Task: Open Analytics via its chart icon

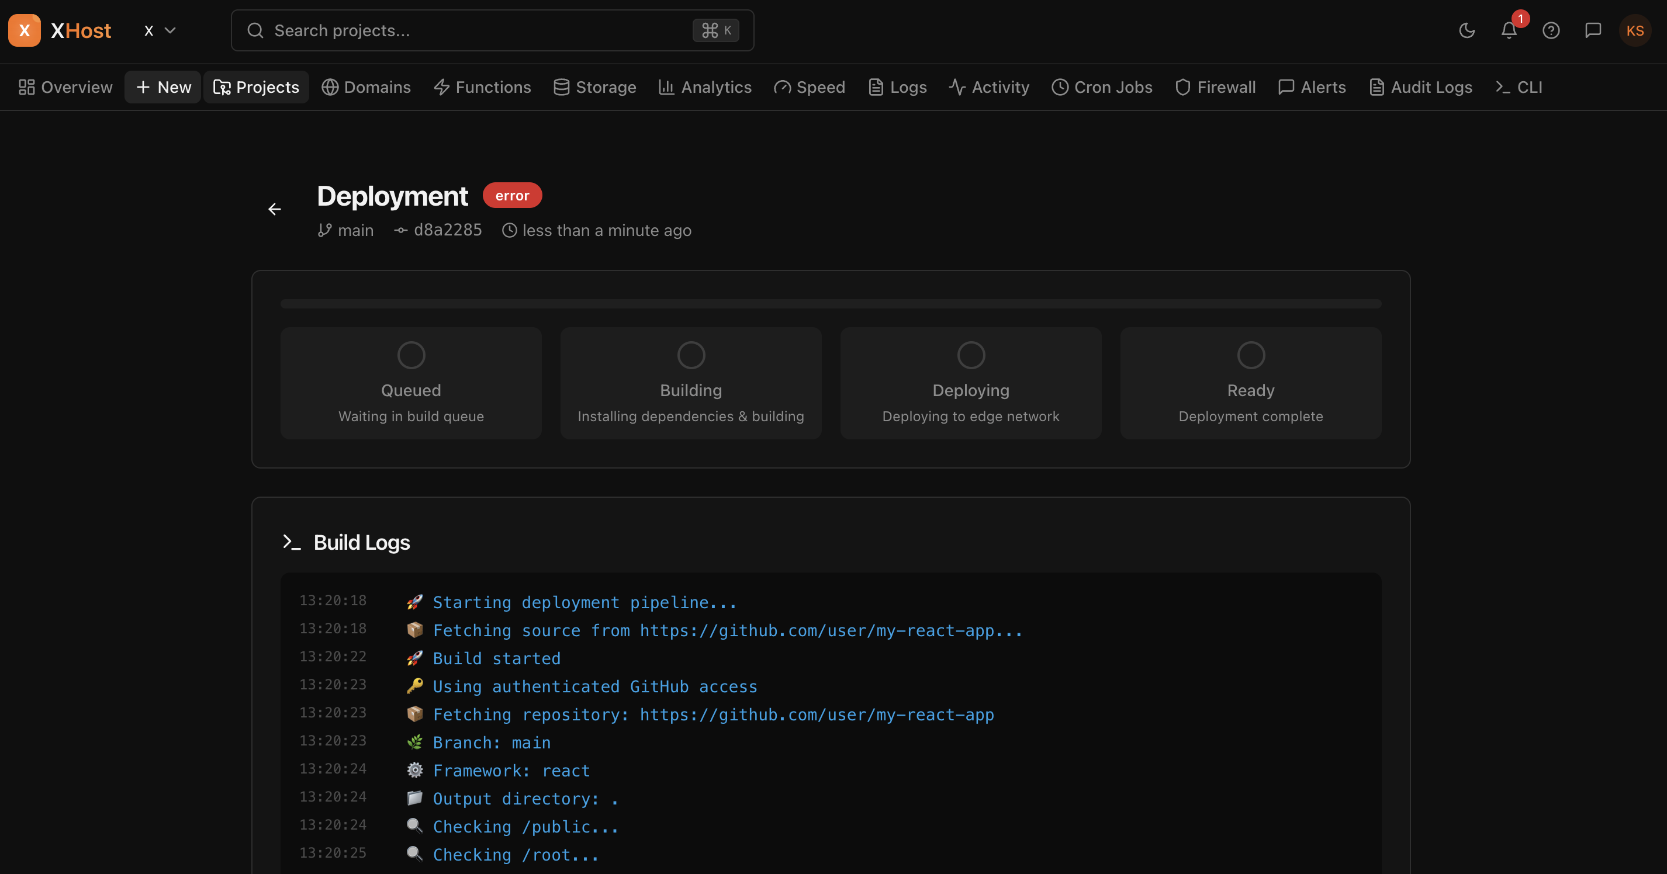Action: tap(666, 86)
